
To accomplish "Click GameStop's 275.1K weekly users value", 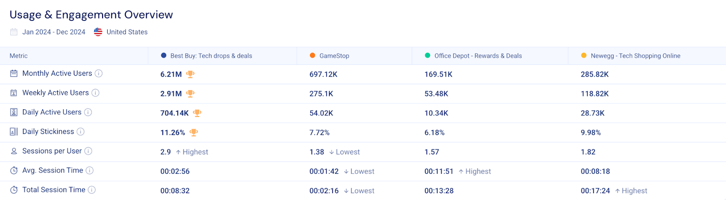I will click(x=321, y=94).
